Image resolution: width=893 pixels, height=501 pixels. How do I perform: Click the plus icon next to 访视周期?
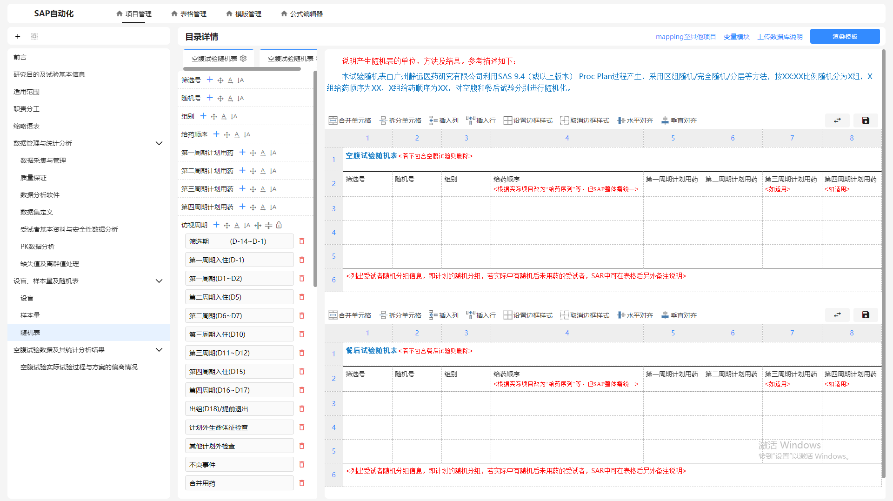point(216,225)
